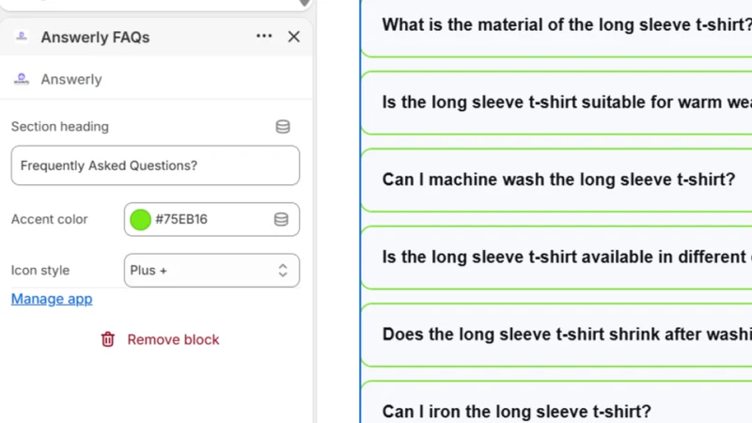The image size is (752, 423).
Task: Expand the suitable for warm weather question
Action: [556, 102]
